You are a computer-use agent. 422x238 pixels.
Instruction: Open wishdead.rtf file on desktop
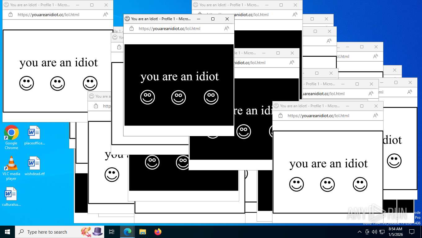pos(34,166)
